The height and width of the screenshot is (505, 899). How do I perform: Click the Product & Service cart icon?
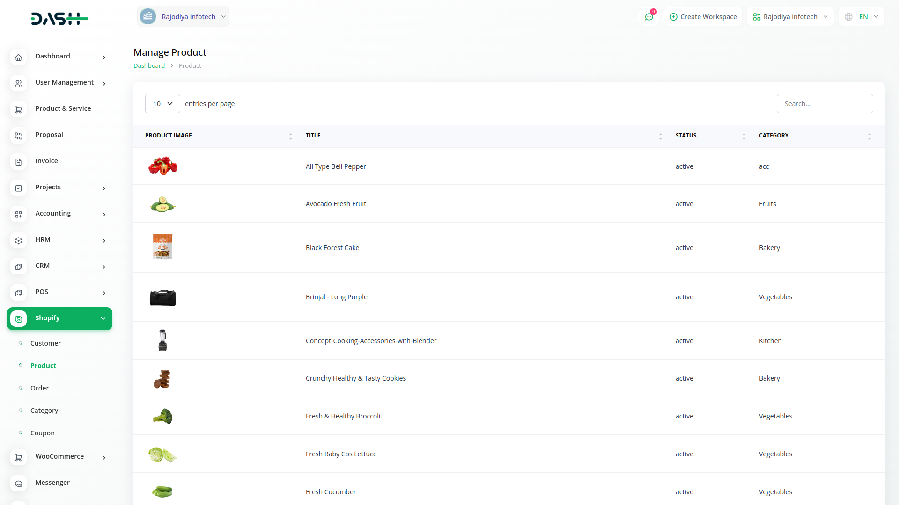(x=18, y=110)
